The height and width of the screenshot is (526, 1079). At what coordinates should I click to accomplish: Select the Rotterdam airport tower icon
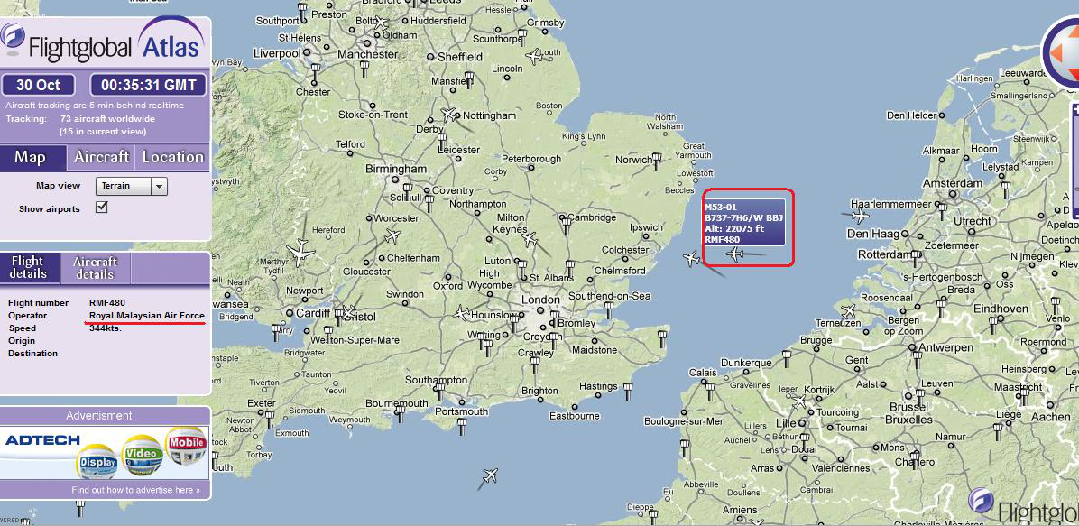pos(916,258)
